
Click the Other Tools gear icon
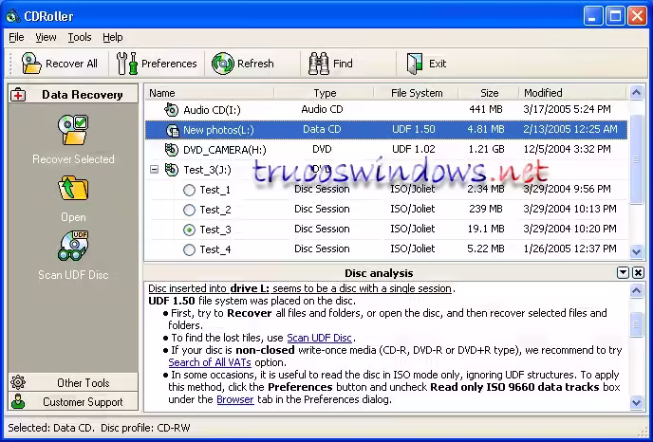pos(18,382)
